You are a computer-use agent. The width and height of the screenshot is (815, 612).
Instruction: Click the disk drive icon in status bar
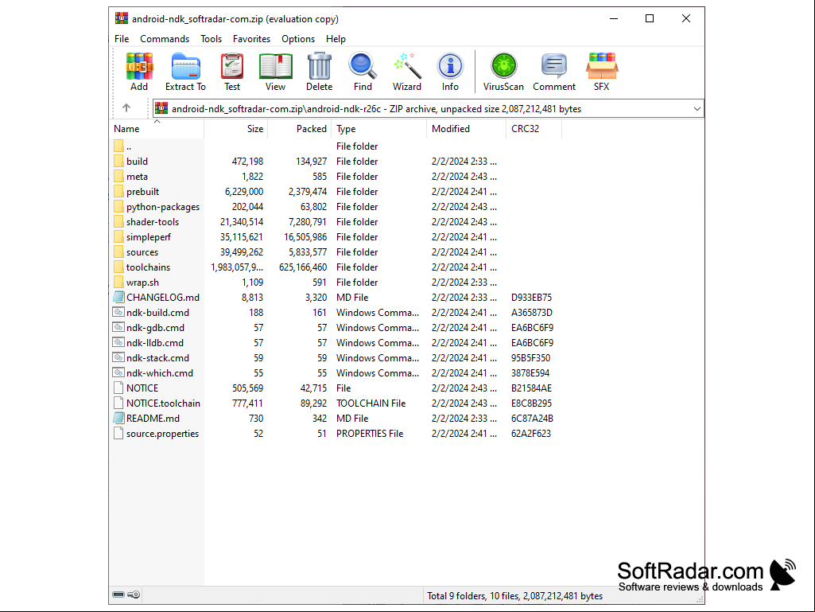(118, 594)
